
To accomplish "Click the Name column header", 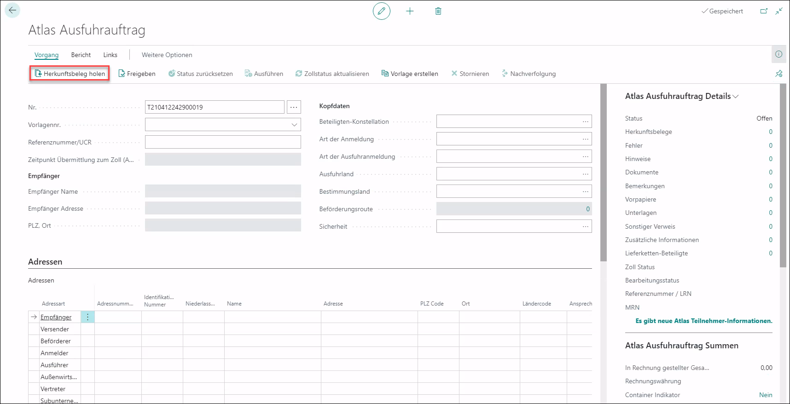I will coord(234,304).
